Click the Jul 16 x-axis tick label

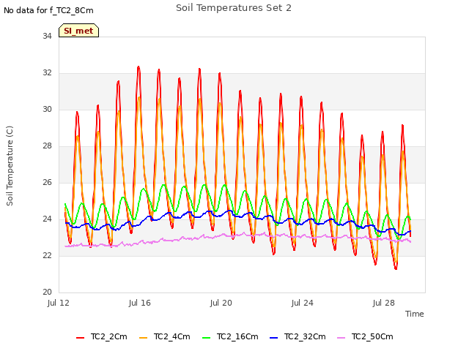pyautogui.click(x=140, y=303)
